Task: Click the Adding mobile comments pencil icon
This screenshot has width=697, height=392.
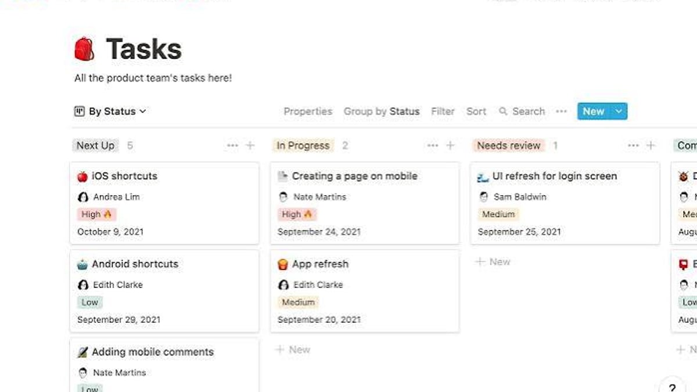Action: point(82,352)
